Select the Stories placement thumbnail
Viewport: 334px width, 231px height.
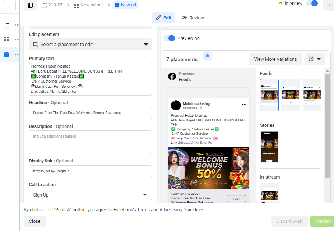[269, 147]
